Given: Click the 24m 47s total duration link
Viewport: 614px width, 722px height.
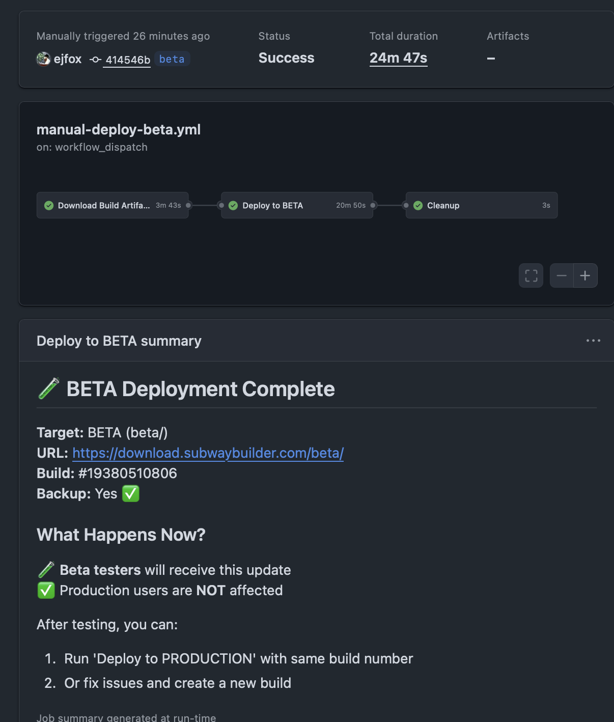Looking at the screenshot, I should (398, 58).
